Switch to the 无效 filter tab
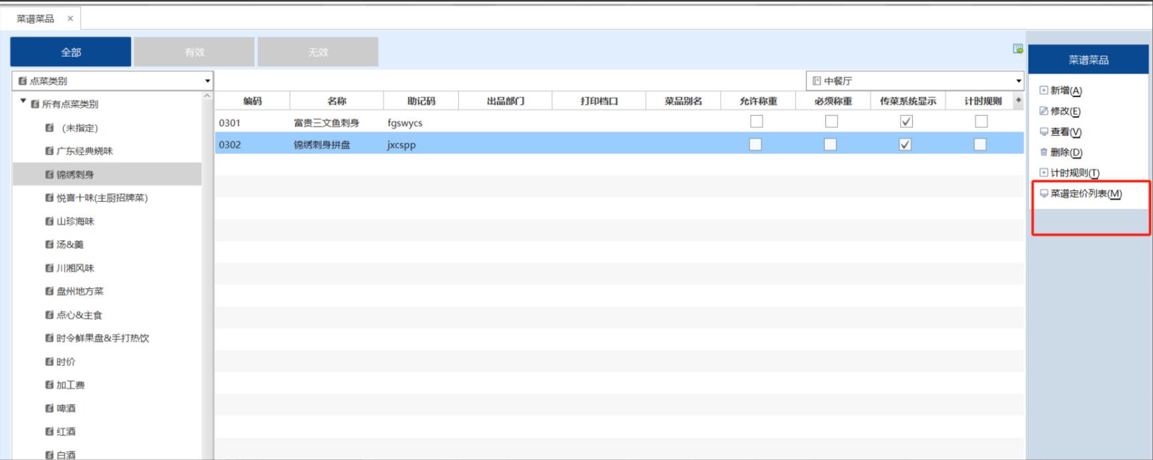This screenshot has height=460, width=1153. coord(318,52)
